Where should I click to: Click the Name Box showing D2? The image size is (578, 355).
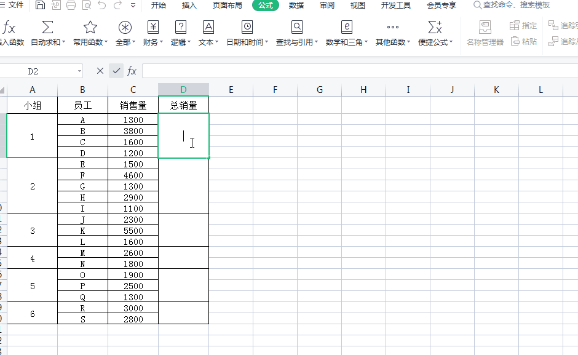click(x=33, y=71)
